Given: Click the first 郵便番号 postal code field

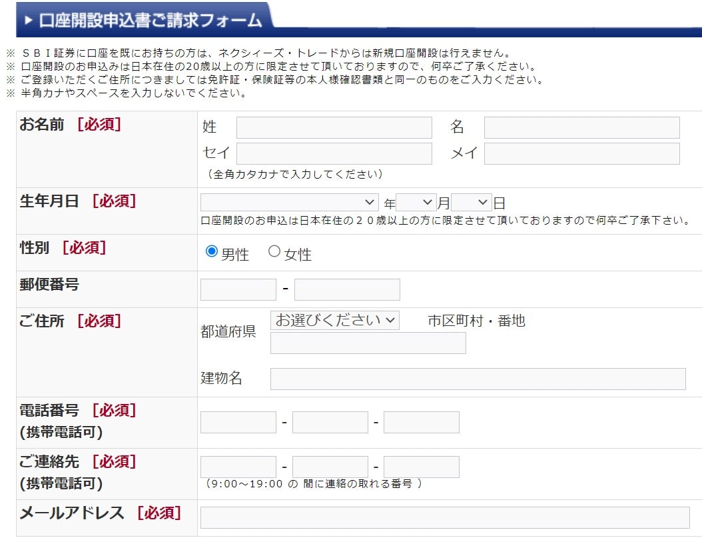Looking at the screenshot, I should tap(237, 289).
